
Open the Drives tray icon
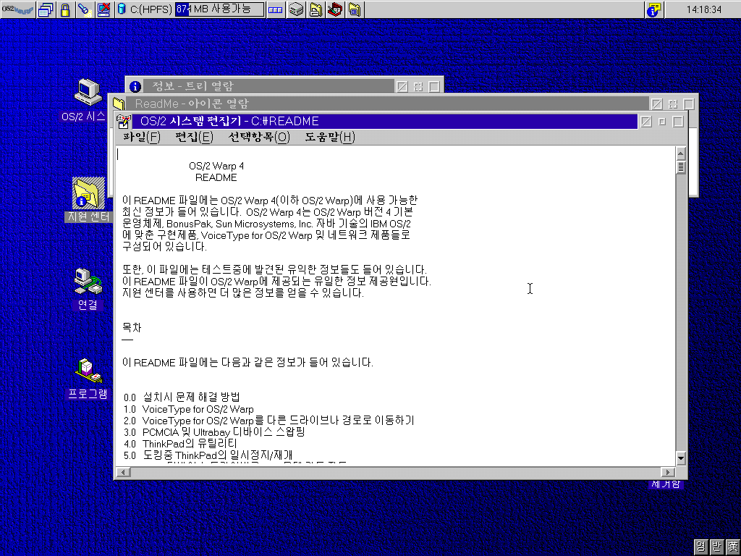[296, 9]
